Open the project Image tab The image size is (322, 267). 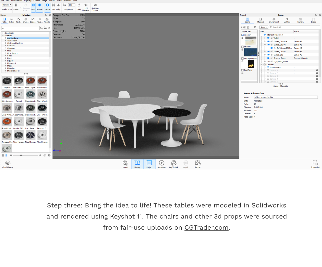point(314,20)
